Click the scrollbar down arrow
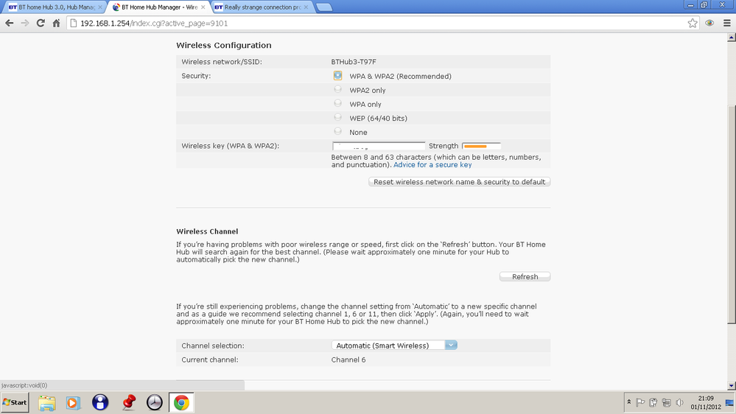The height and width of the screenshot is (414, 736). [x=732, y=385]
